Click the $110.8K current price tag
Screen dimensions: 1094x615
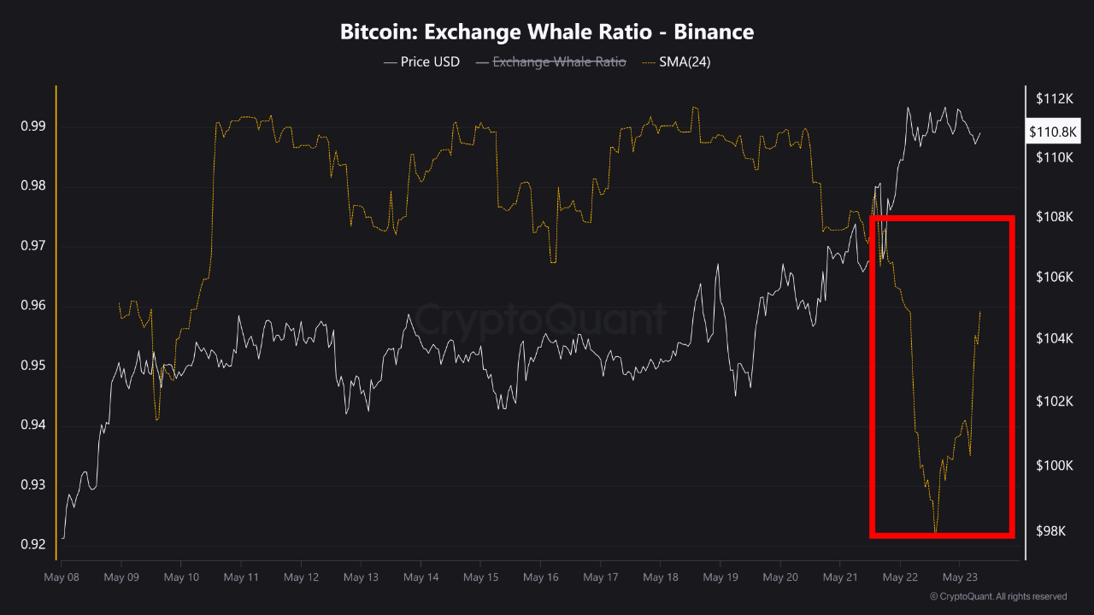(x=1053, y=132)
